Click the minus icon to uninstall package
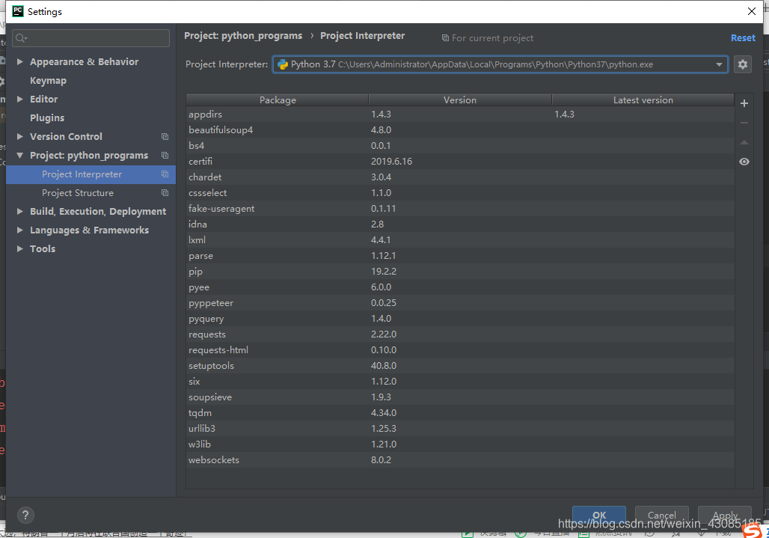 point(744,123)
